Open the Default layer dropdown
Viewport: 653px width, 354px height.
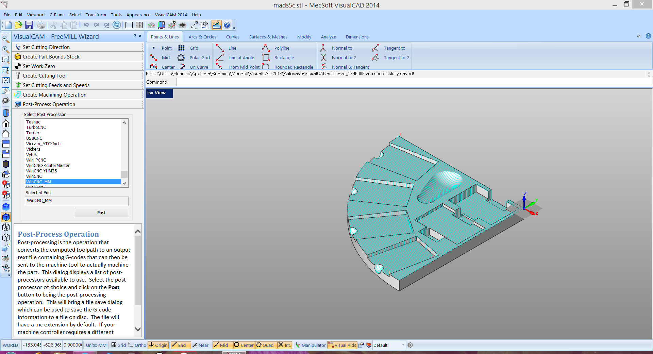403,345
